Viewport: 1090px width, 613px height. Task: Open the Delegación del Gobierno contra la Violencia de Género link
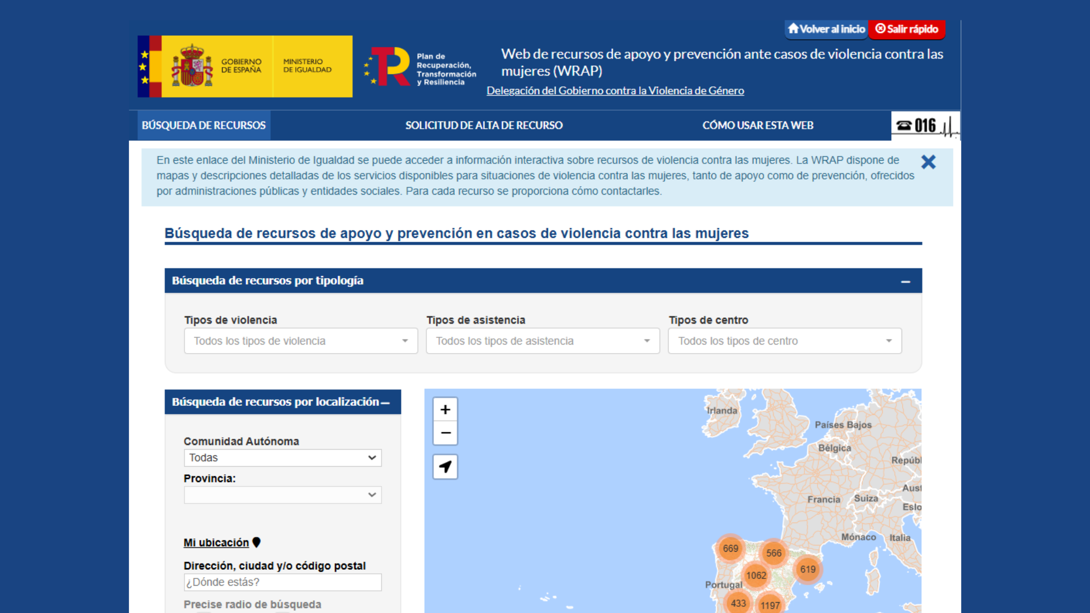(x=615, y=91)
